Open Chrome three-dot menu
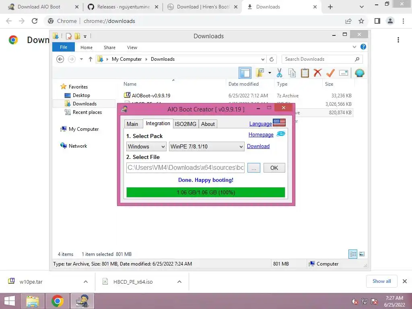The image size is (412, 309). tap(403, 21)
